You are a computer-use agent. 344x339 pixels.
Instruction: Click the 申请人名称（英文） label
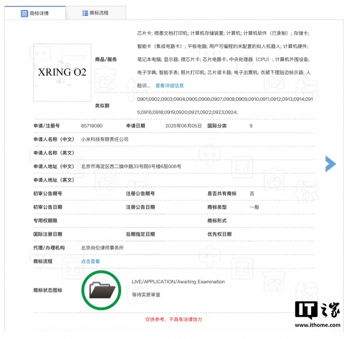tap(54, 153)
